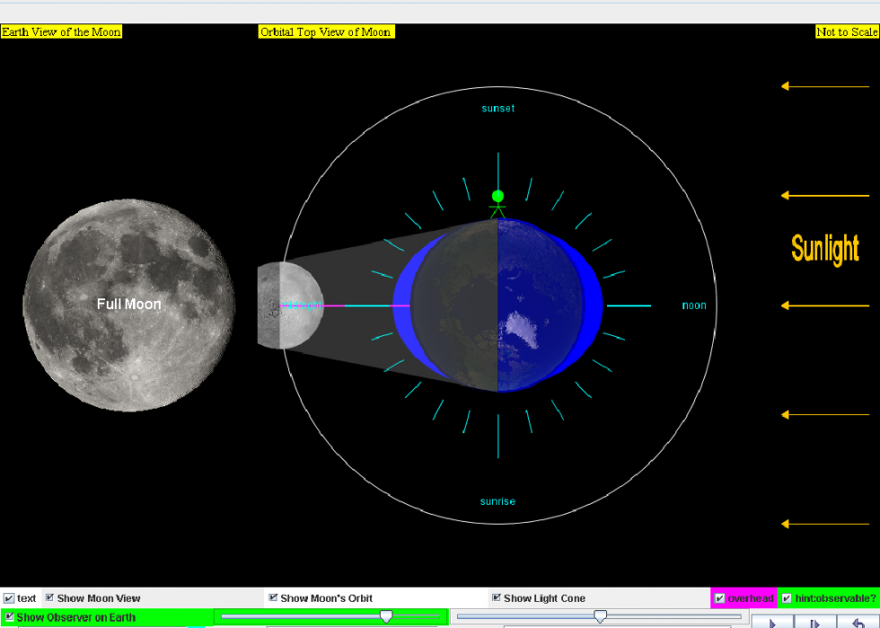Toggle Show Moon's Orbit checkbox
Screen dimensions: 880x628
[x=273, y=597]
